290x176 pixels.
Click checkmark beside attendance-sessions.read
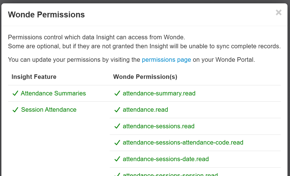click(117, 126)
